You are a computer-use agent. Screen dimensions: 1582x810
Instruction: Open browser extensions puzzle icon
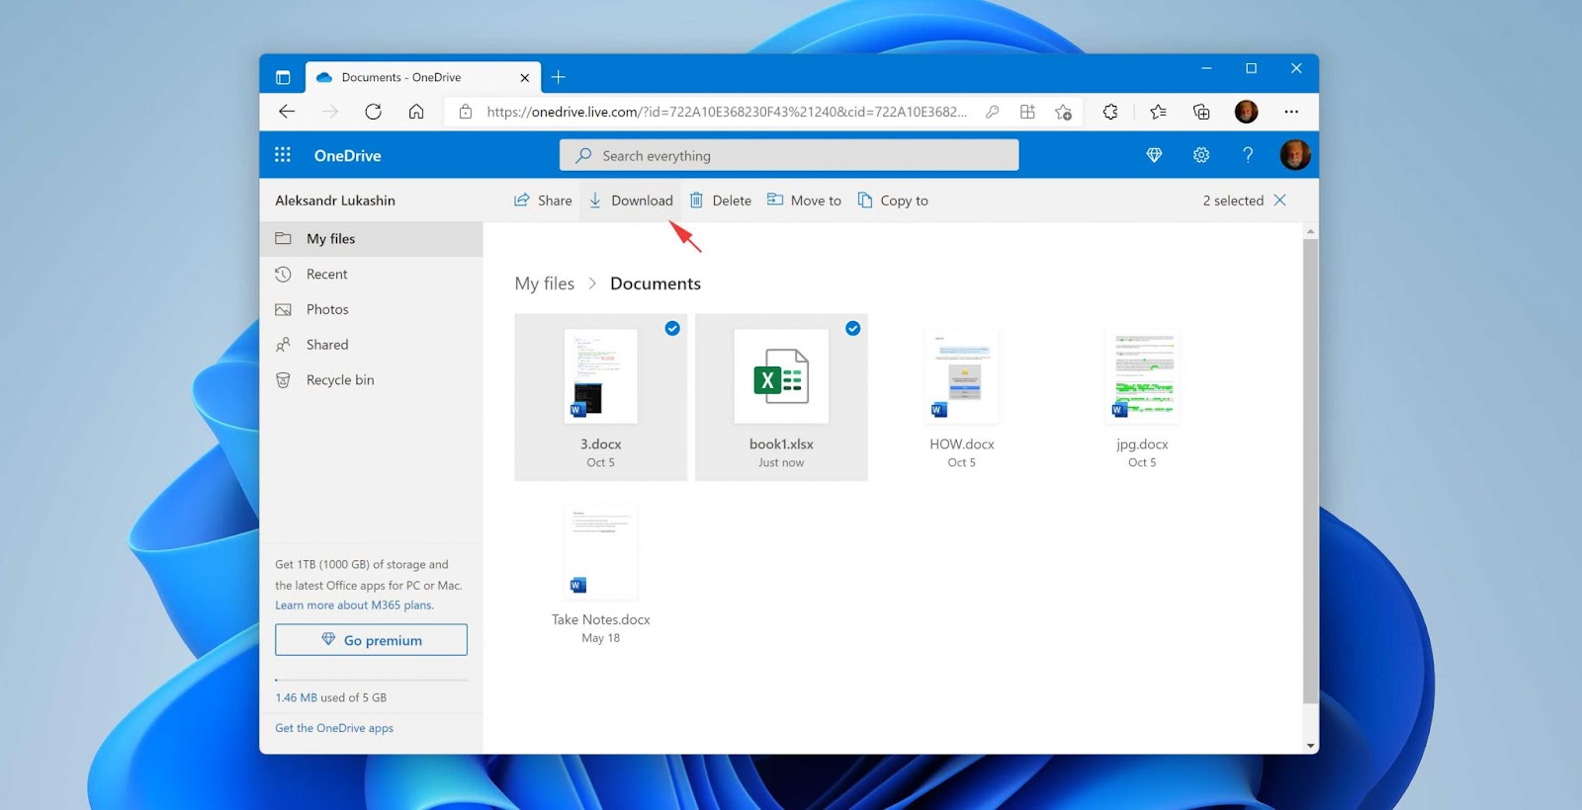1110,112
